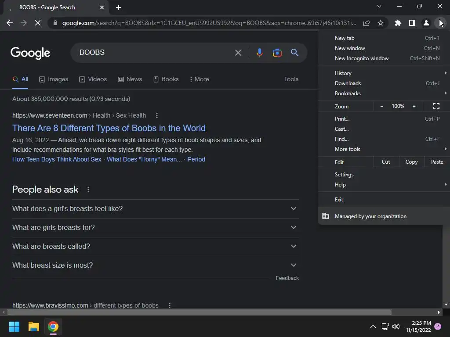Show hidden system tray icons

(x=373, y=326)
